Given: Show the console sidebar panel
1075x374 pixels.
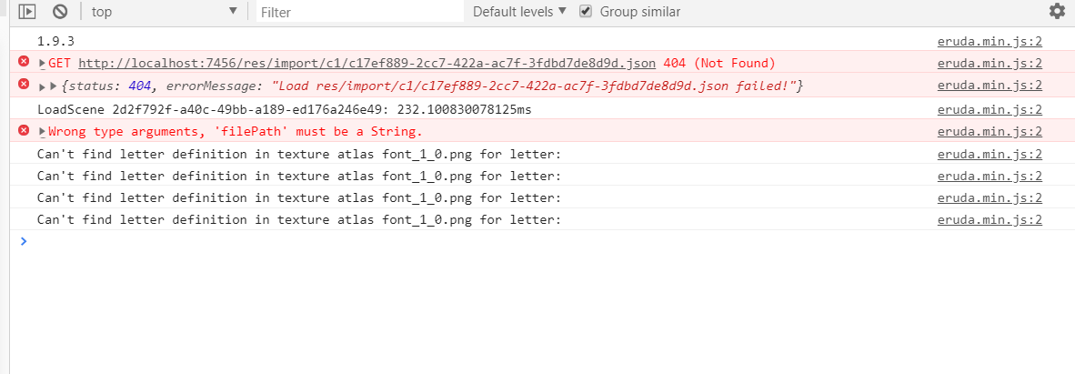Looking at the screenshot, I should [x=27, y=12].
